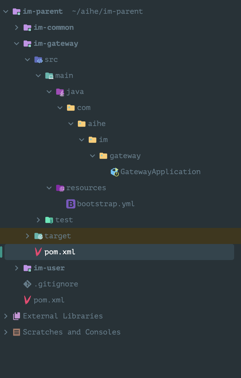The width and height of the screenshot is (241, 378).
Task: Click the im-gateway module folder icon
Action: pos(28,44)
